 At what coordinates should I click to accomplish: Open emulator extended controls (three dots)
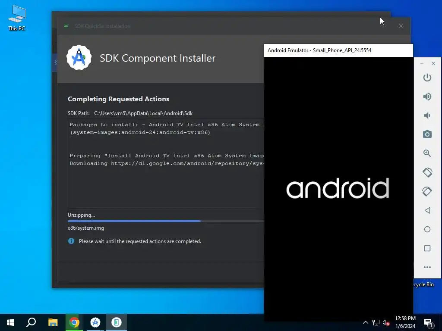coord(427,267)
